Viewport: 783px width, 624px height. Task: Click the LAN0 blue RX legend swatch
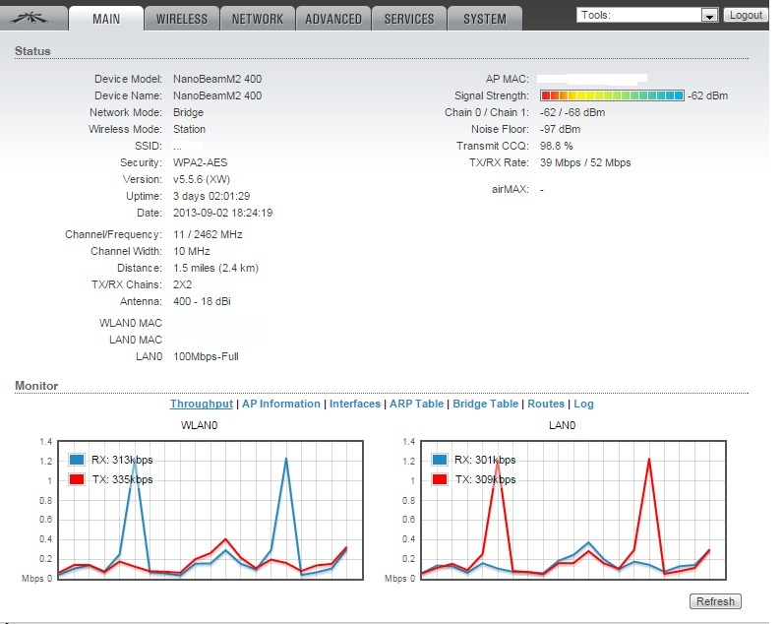[x=440, y=460]
